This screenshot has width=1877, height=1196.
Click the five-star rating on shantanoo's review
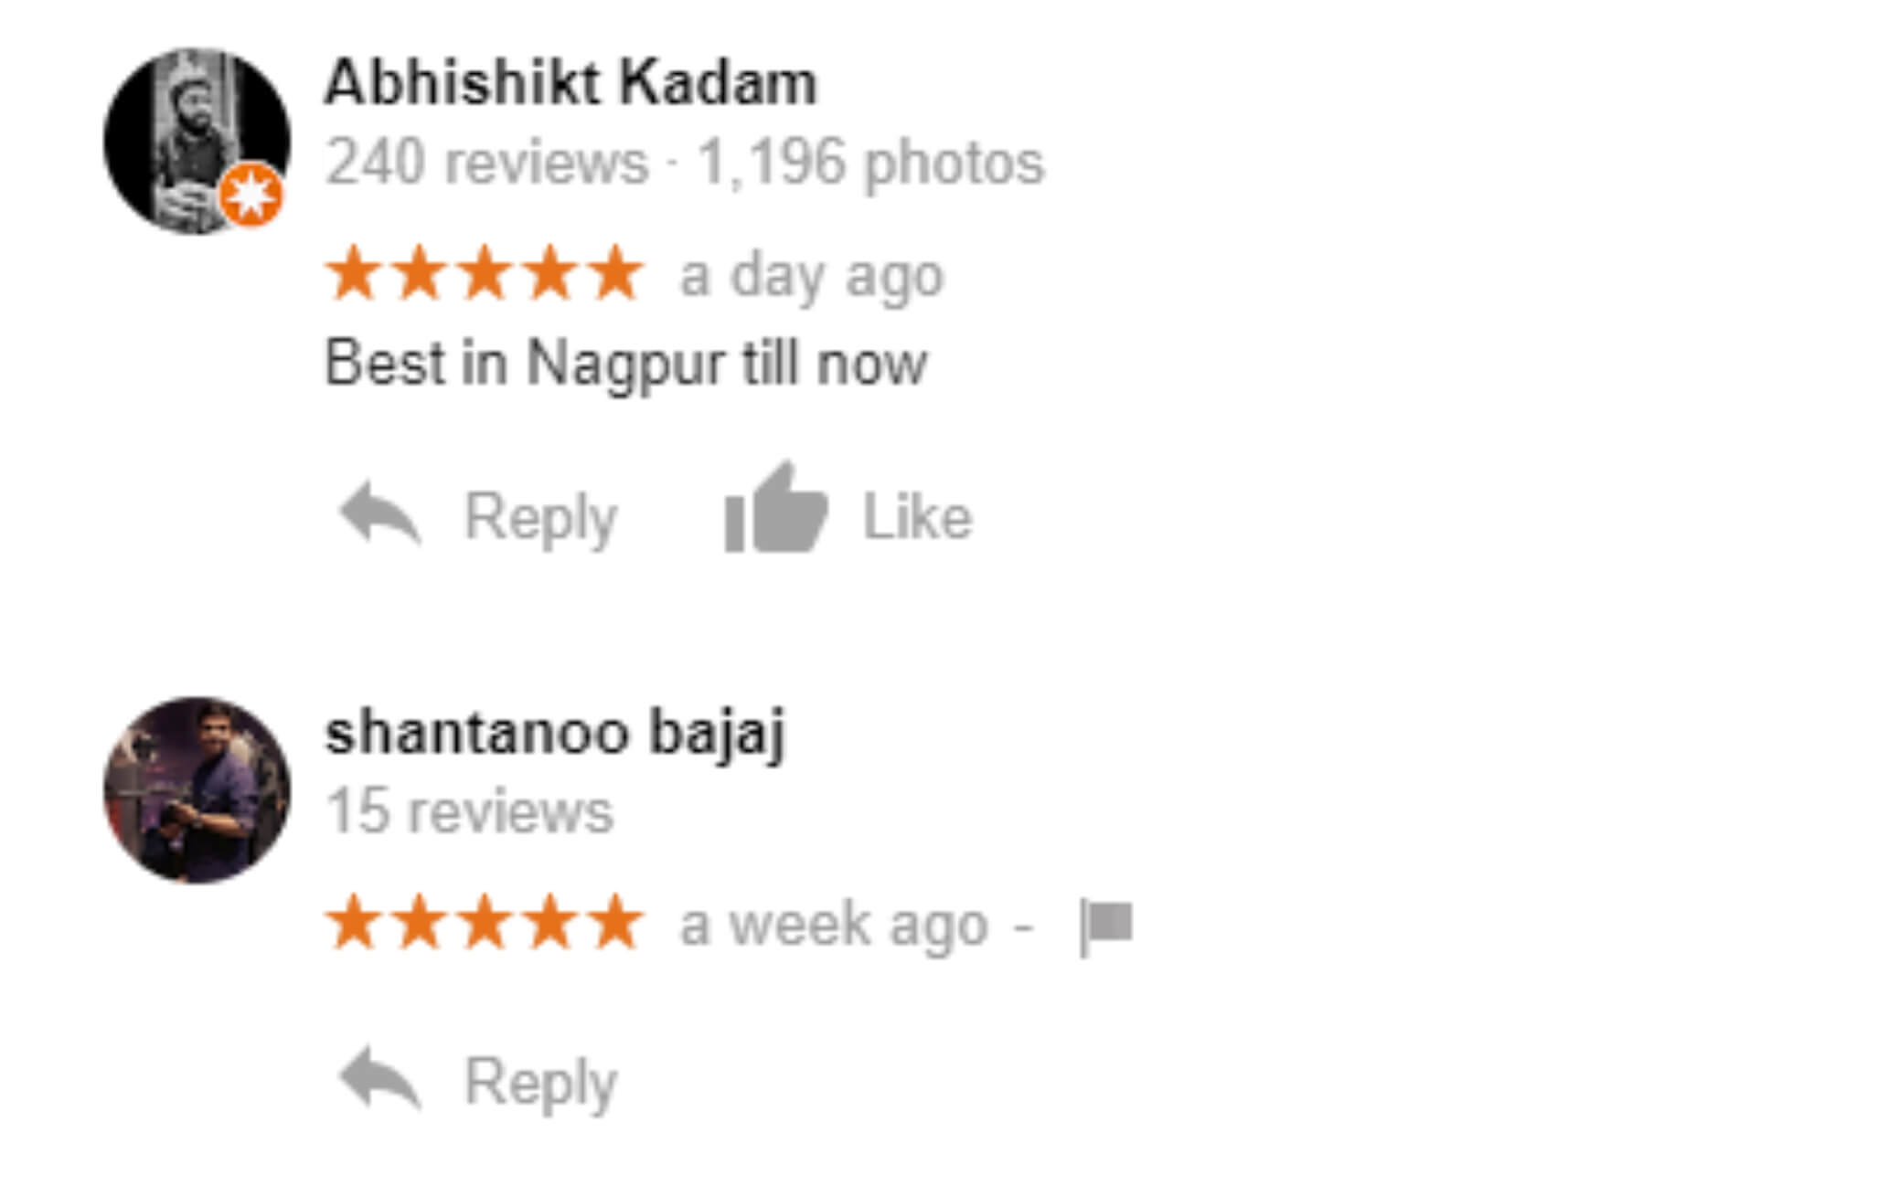tap(485, 922)
